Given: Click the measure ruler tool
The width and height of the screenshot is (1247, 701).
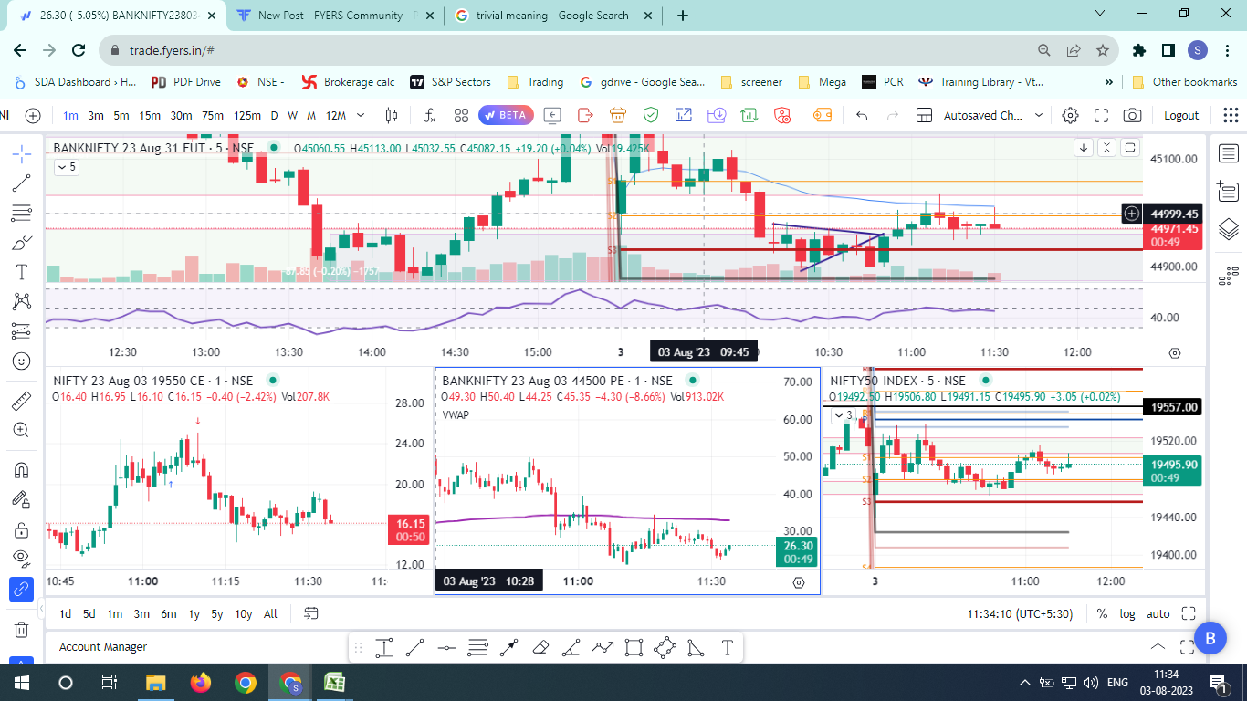Looking at the screenshot, I should click(x=22, y=400).
